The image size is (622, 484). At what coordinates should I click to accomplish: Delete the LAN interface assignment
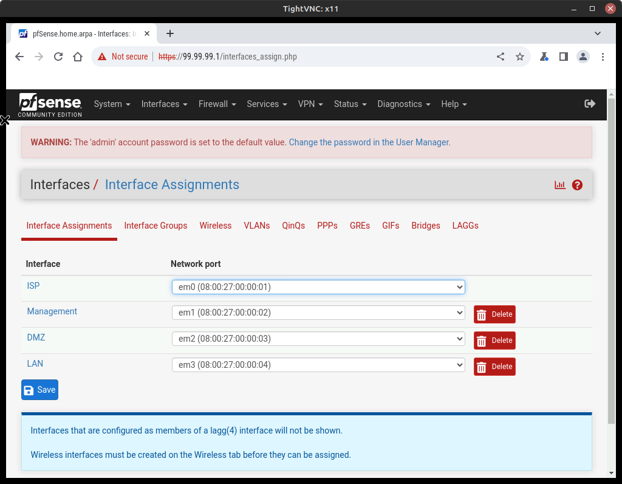point(494,367)
